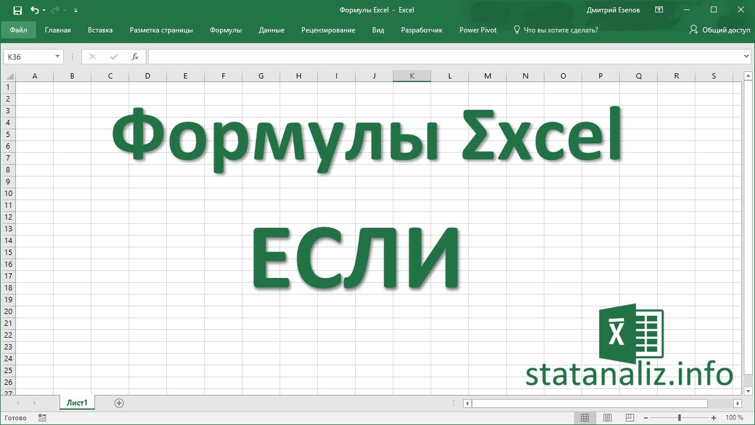
Task: Select column A header
Action: 34,76
